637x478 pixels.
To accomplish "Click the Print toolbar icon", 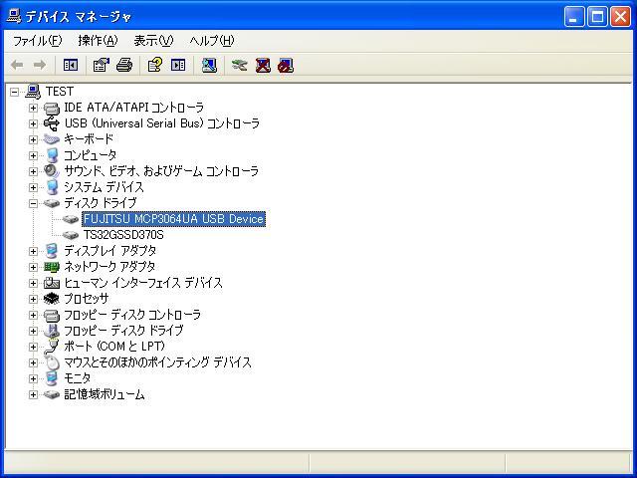I will click(124, 65).
